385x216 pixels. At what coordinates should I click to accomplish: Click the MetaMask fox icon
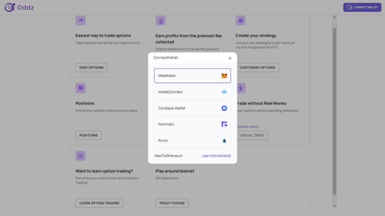[224, 76]
